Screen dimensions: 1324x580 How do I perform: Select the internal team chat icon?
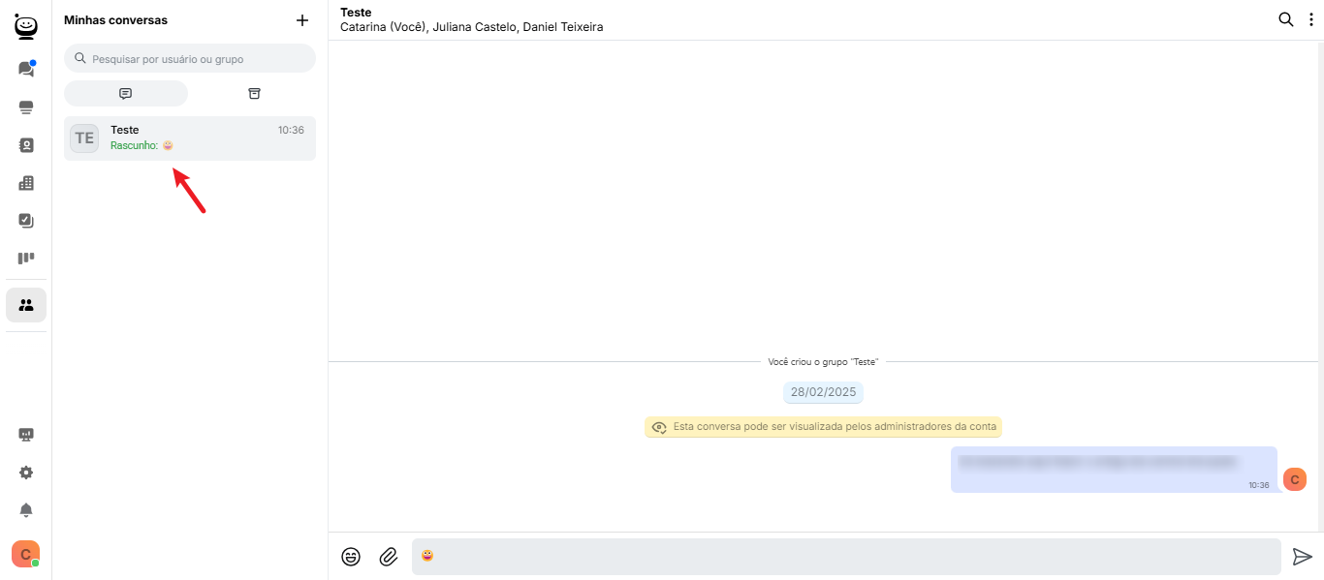click(26, 305)
